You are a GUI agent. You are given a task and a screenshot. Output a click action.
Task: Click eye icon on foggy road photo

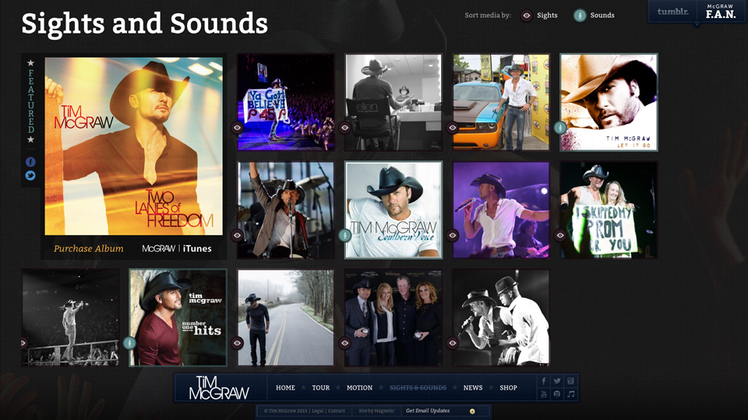click(237, 343)
